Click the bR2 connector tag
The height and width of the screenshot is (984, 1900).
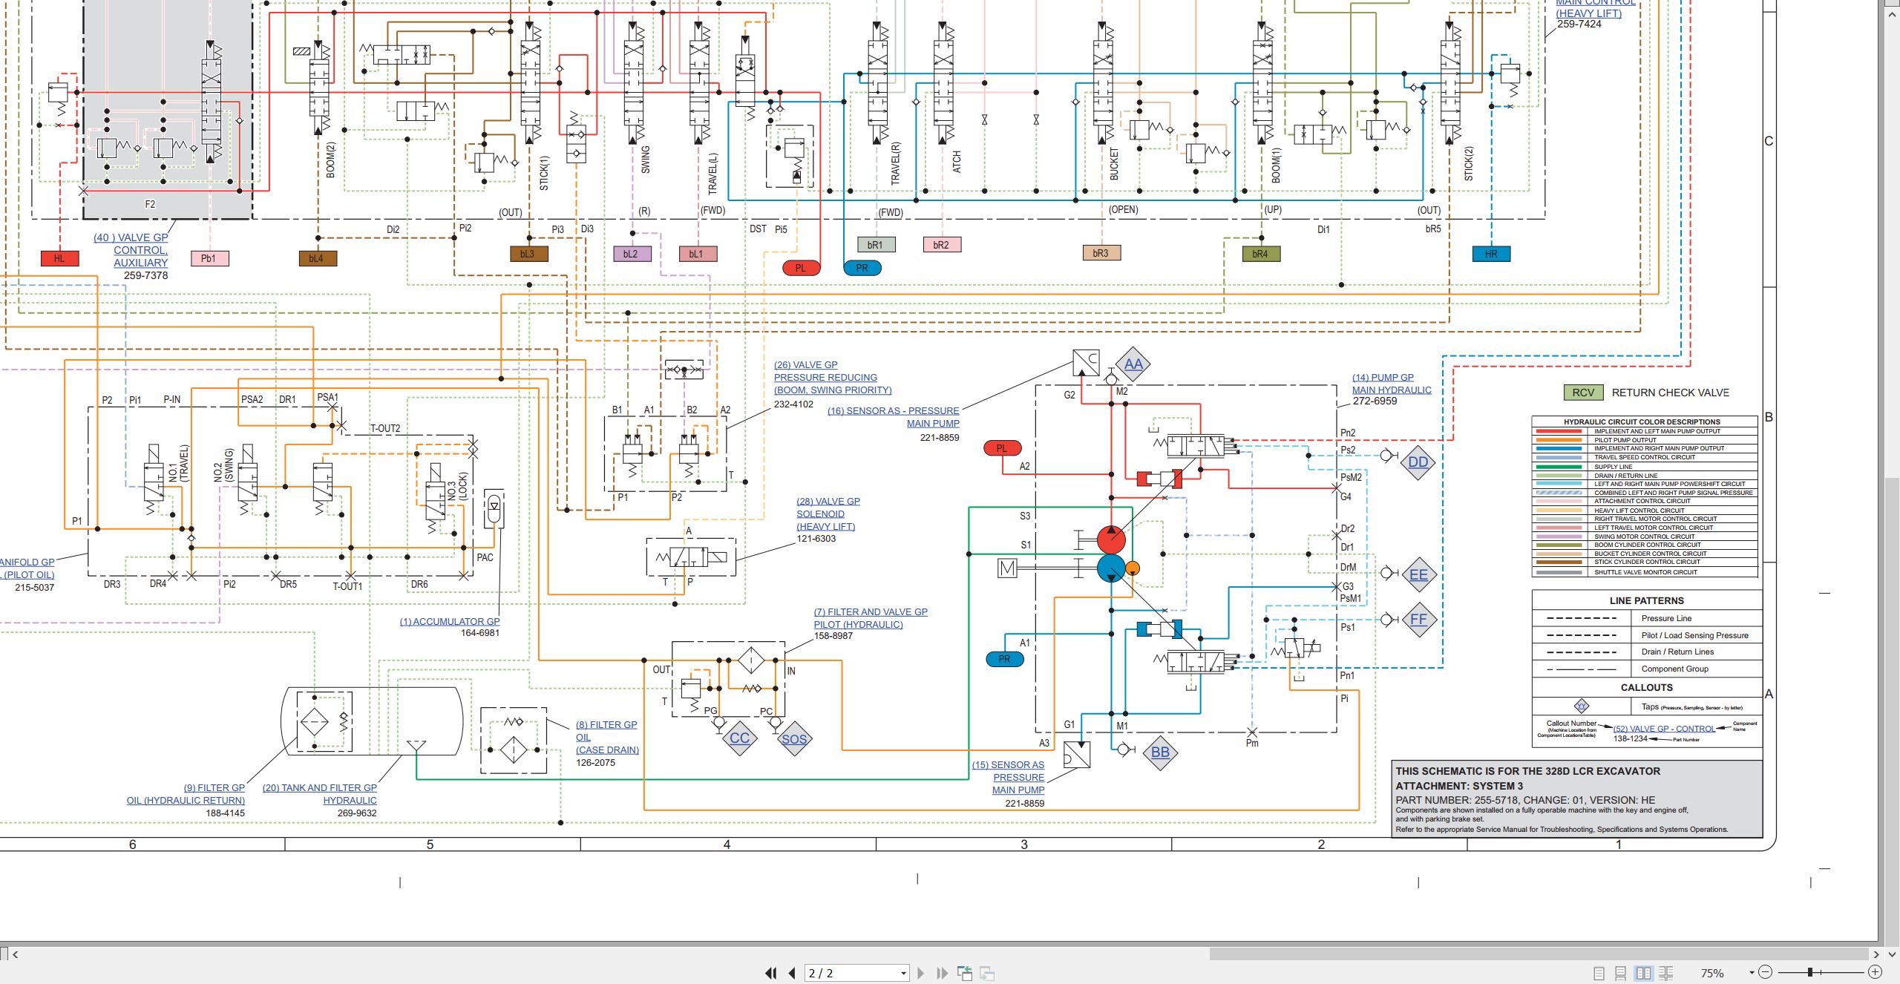coord(942,245)
